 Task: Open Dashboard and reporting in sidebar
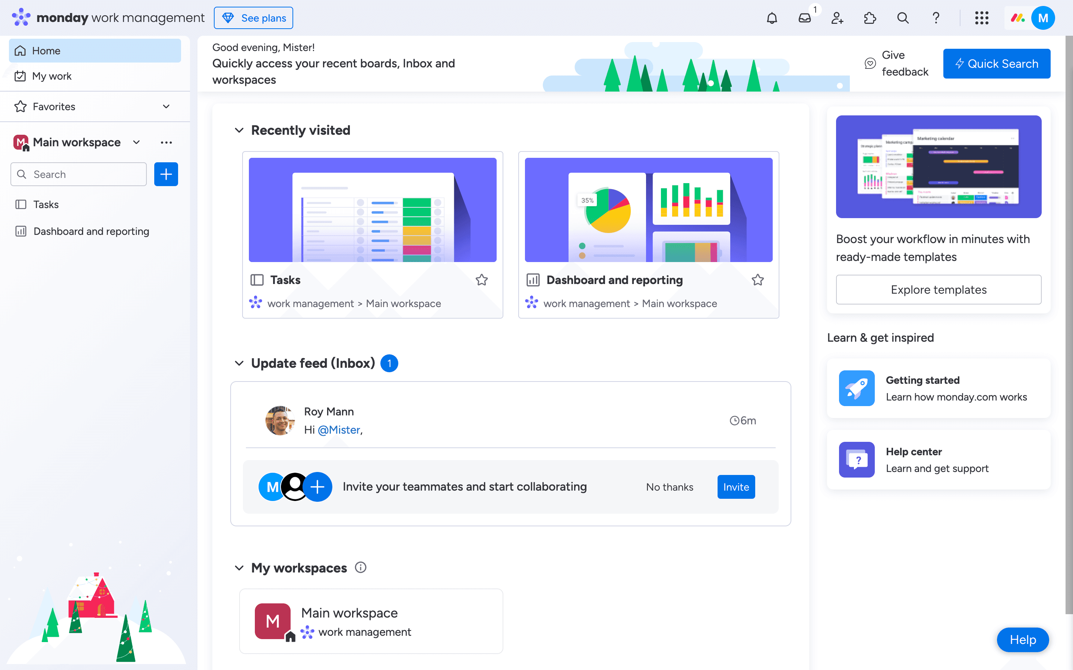pyautogui.click(x=91, y=231)
